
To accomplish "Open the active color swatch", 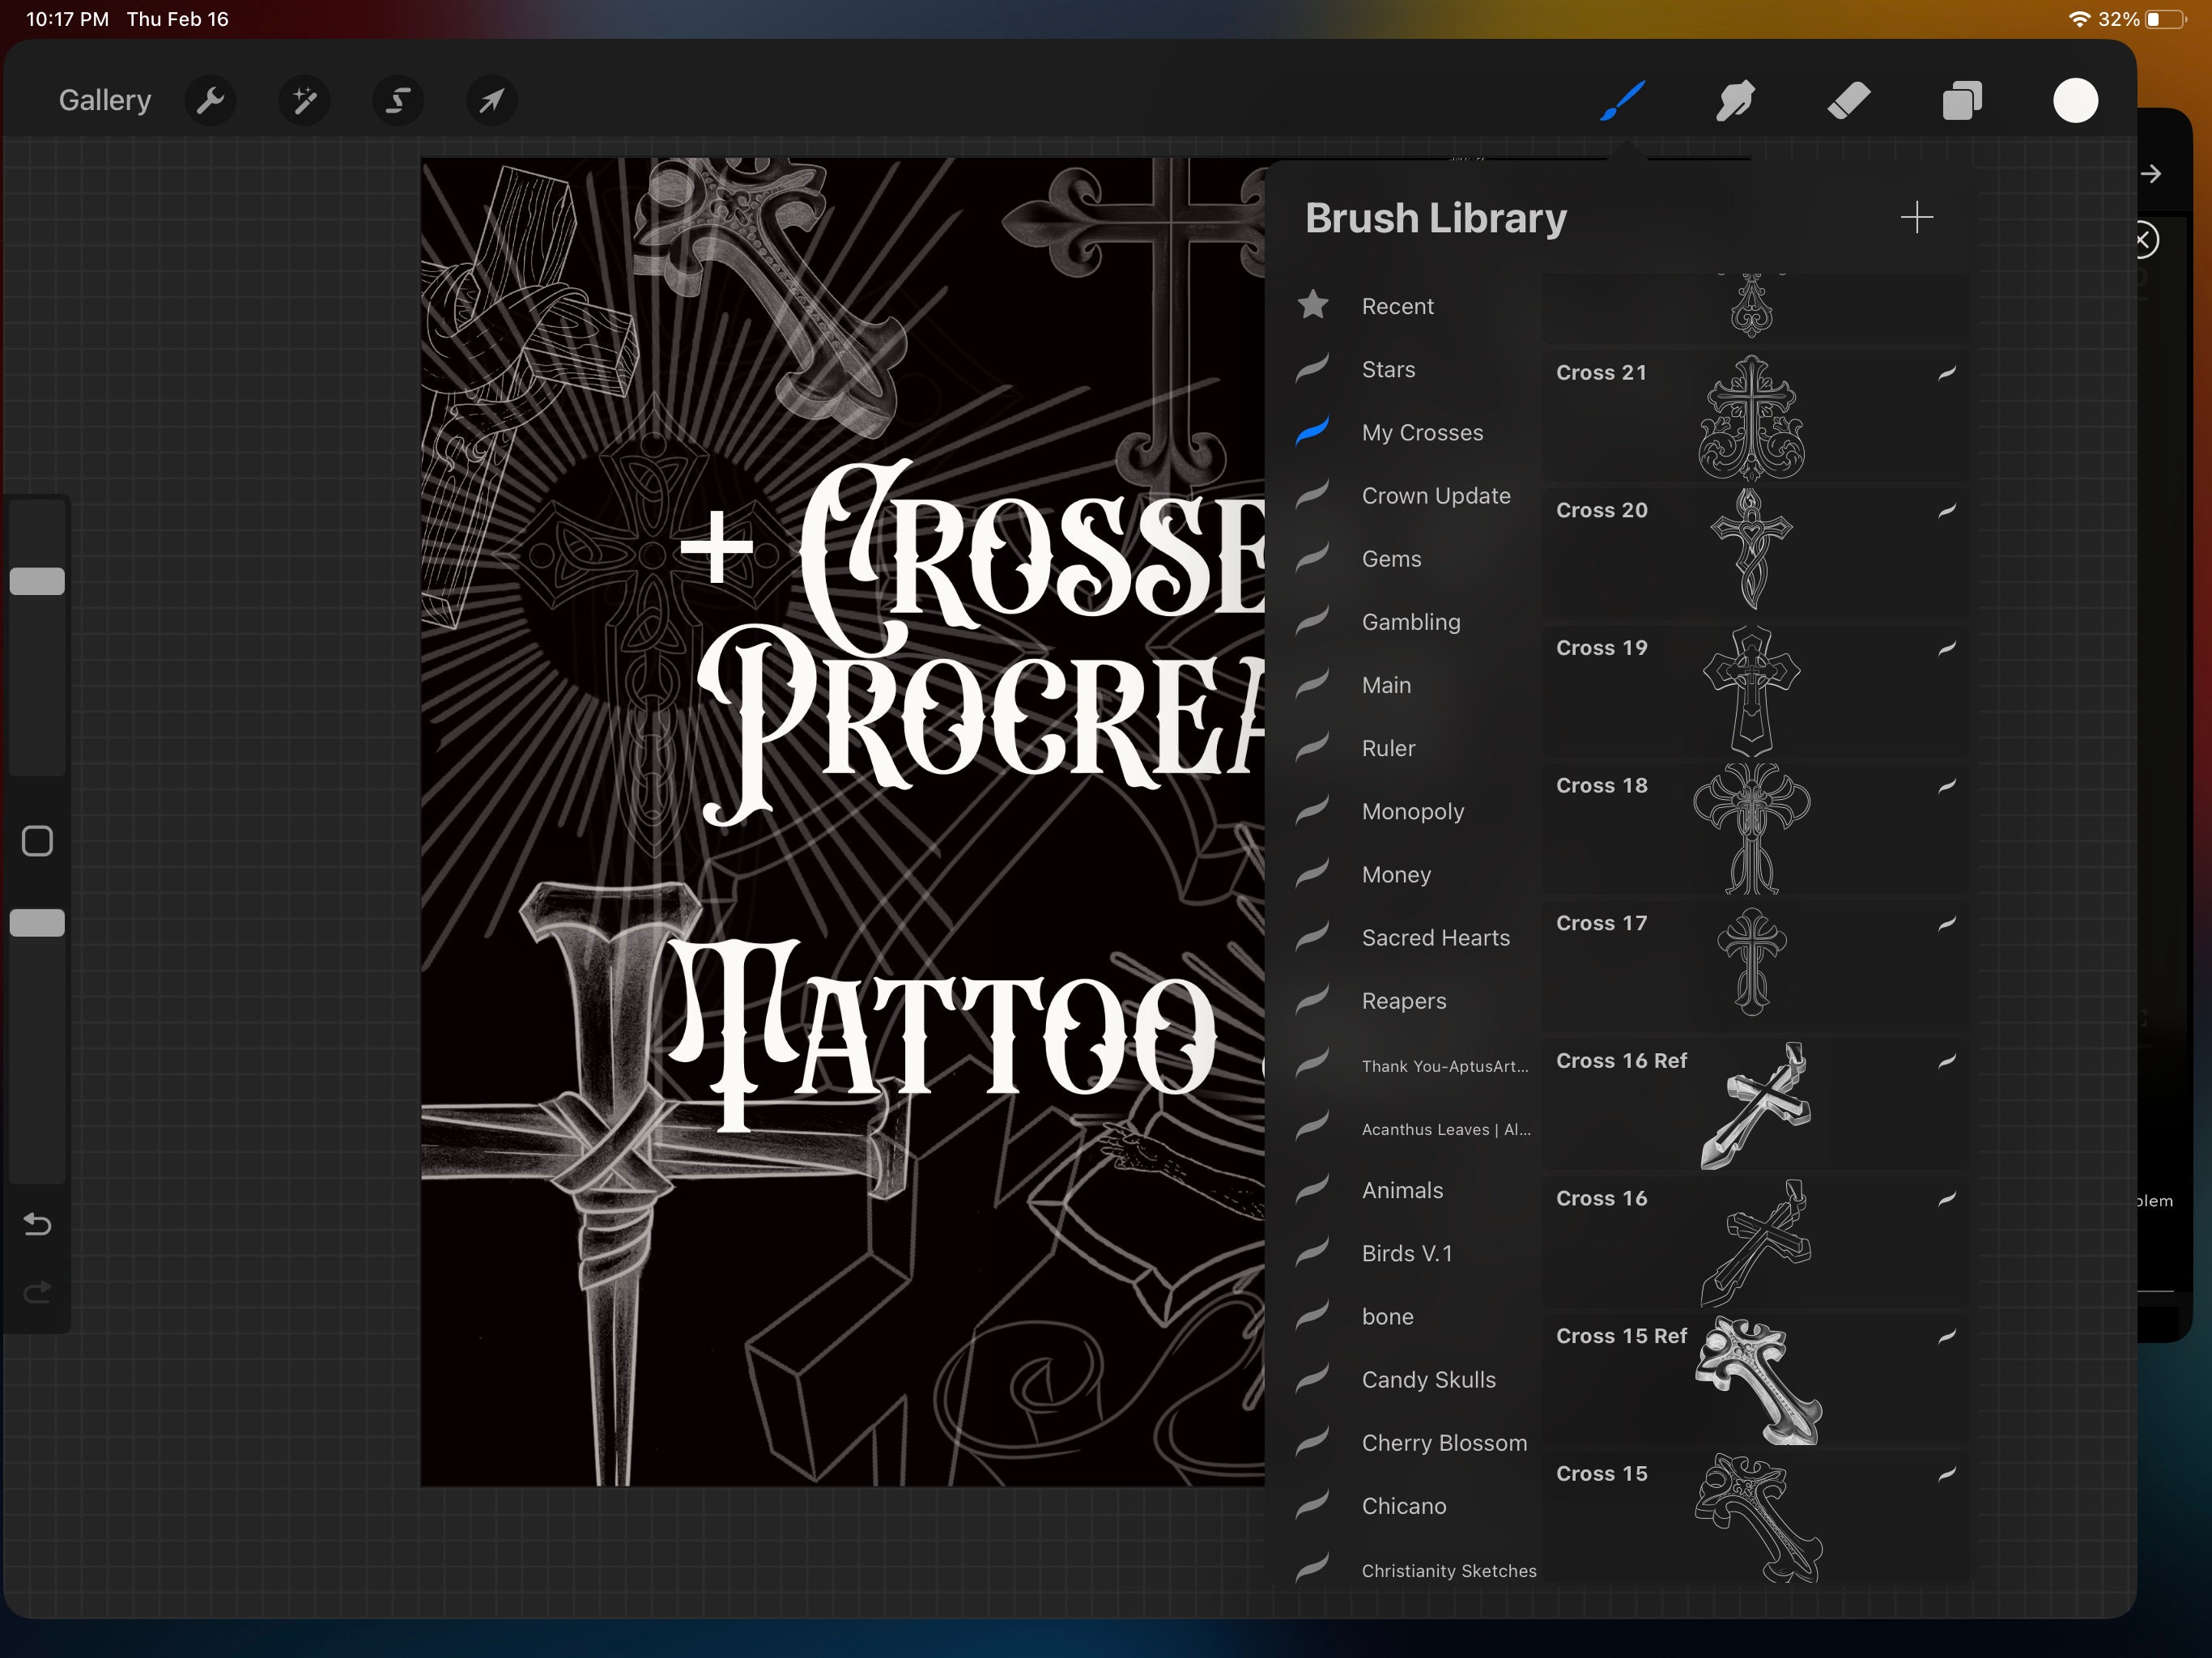I will (2075, 100).
